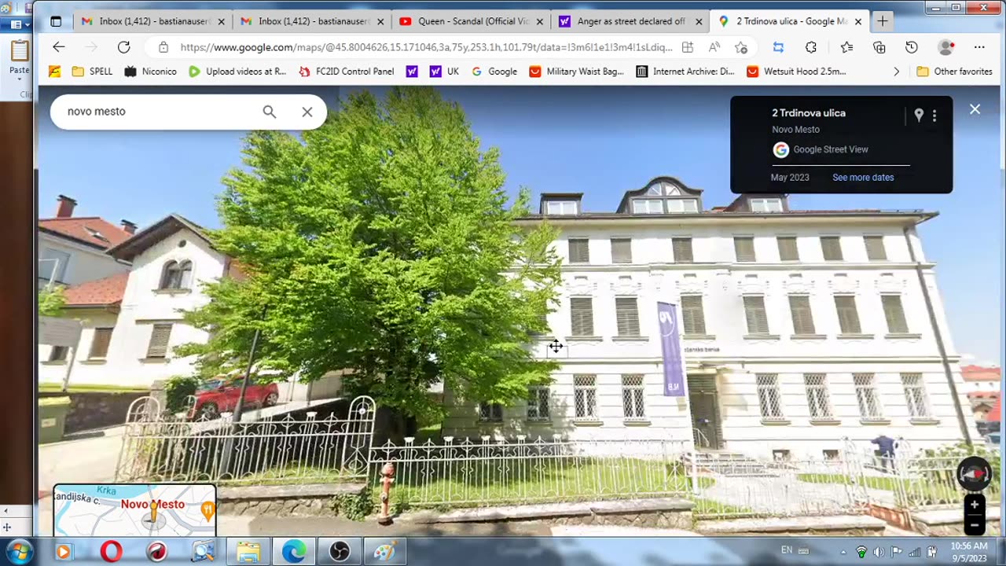Open Paint from the taskbar
Screen dimensions: 1006x566
(x=384, y=552)
